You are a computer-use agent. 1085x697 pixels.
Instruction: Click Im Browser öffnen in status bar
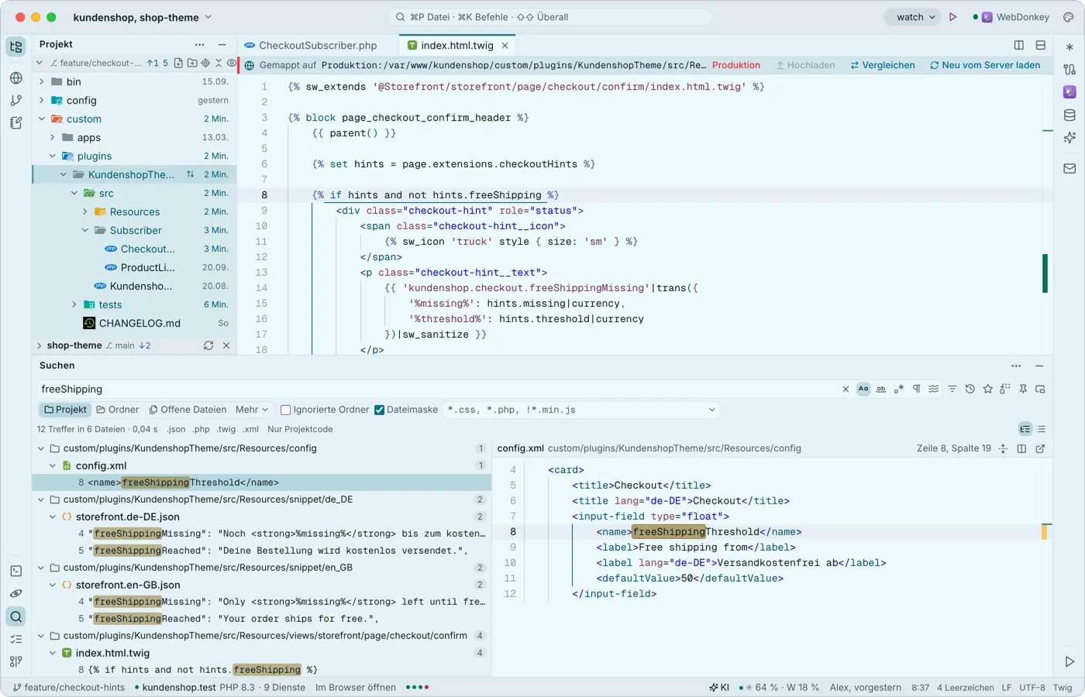tap(356, 687)
